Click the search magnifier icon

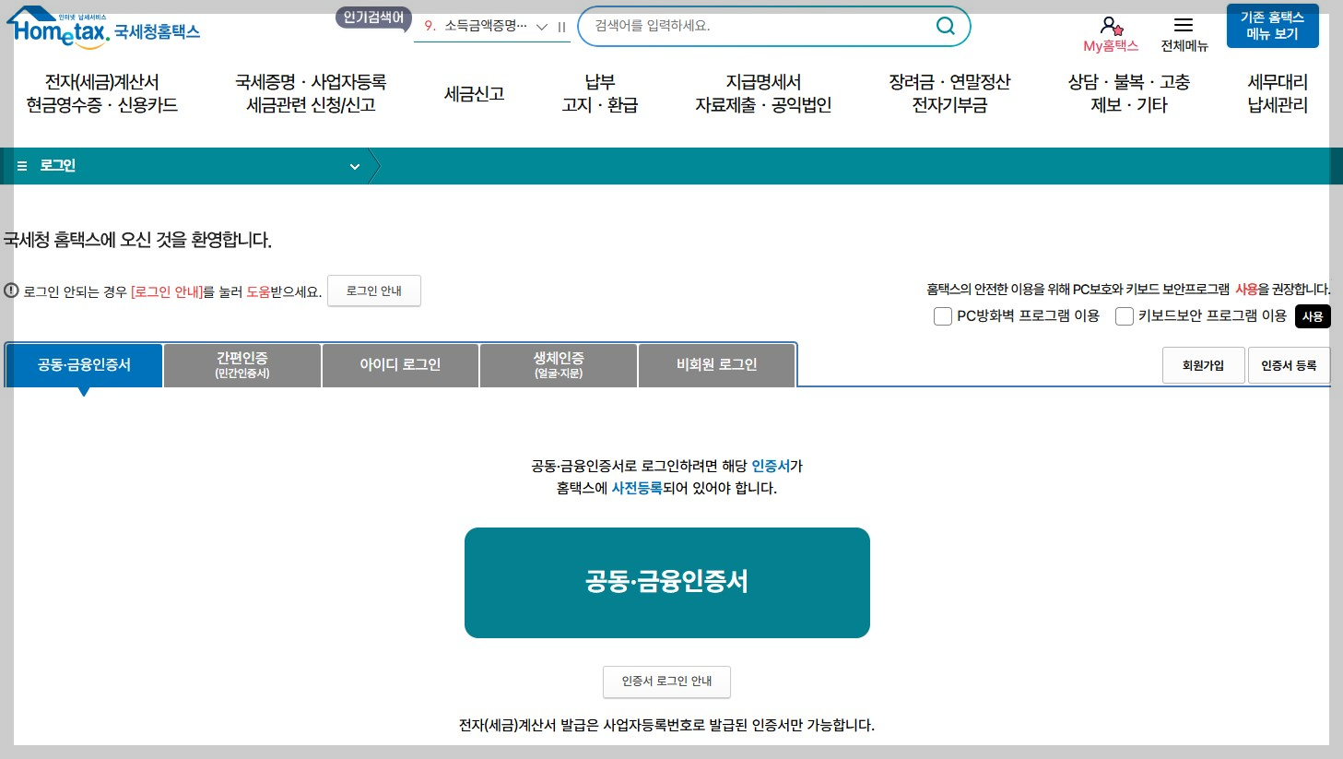click(945, 26)
